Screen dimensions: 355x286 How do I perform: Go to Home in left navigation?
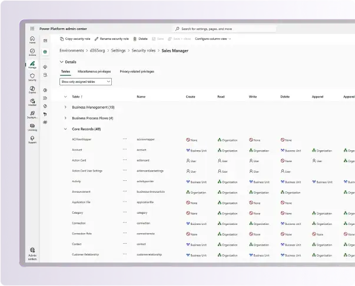click(x=32, y=39)
